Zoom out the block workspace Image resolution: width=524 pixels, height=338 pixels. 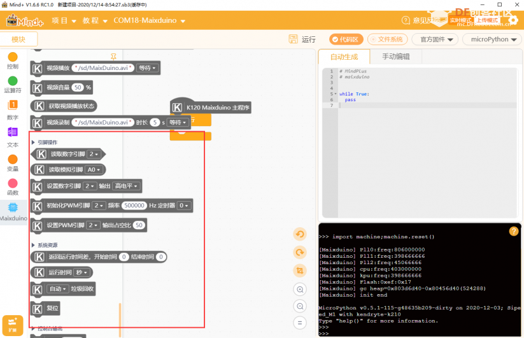click(x=300, y=306)
